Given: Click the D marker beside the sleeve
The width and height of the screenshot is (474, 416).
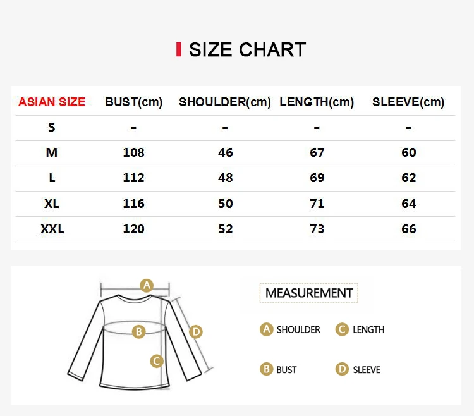Looking at the screenshot, I should (x=196, y=332).
